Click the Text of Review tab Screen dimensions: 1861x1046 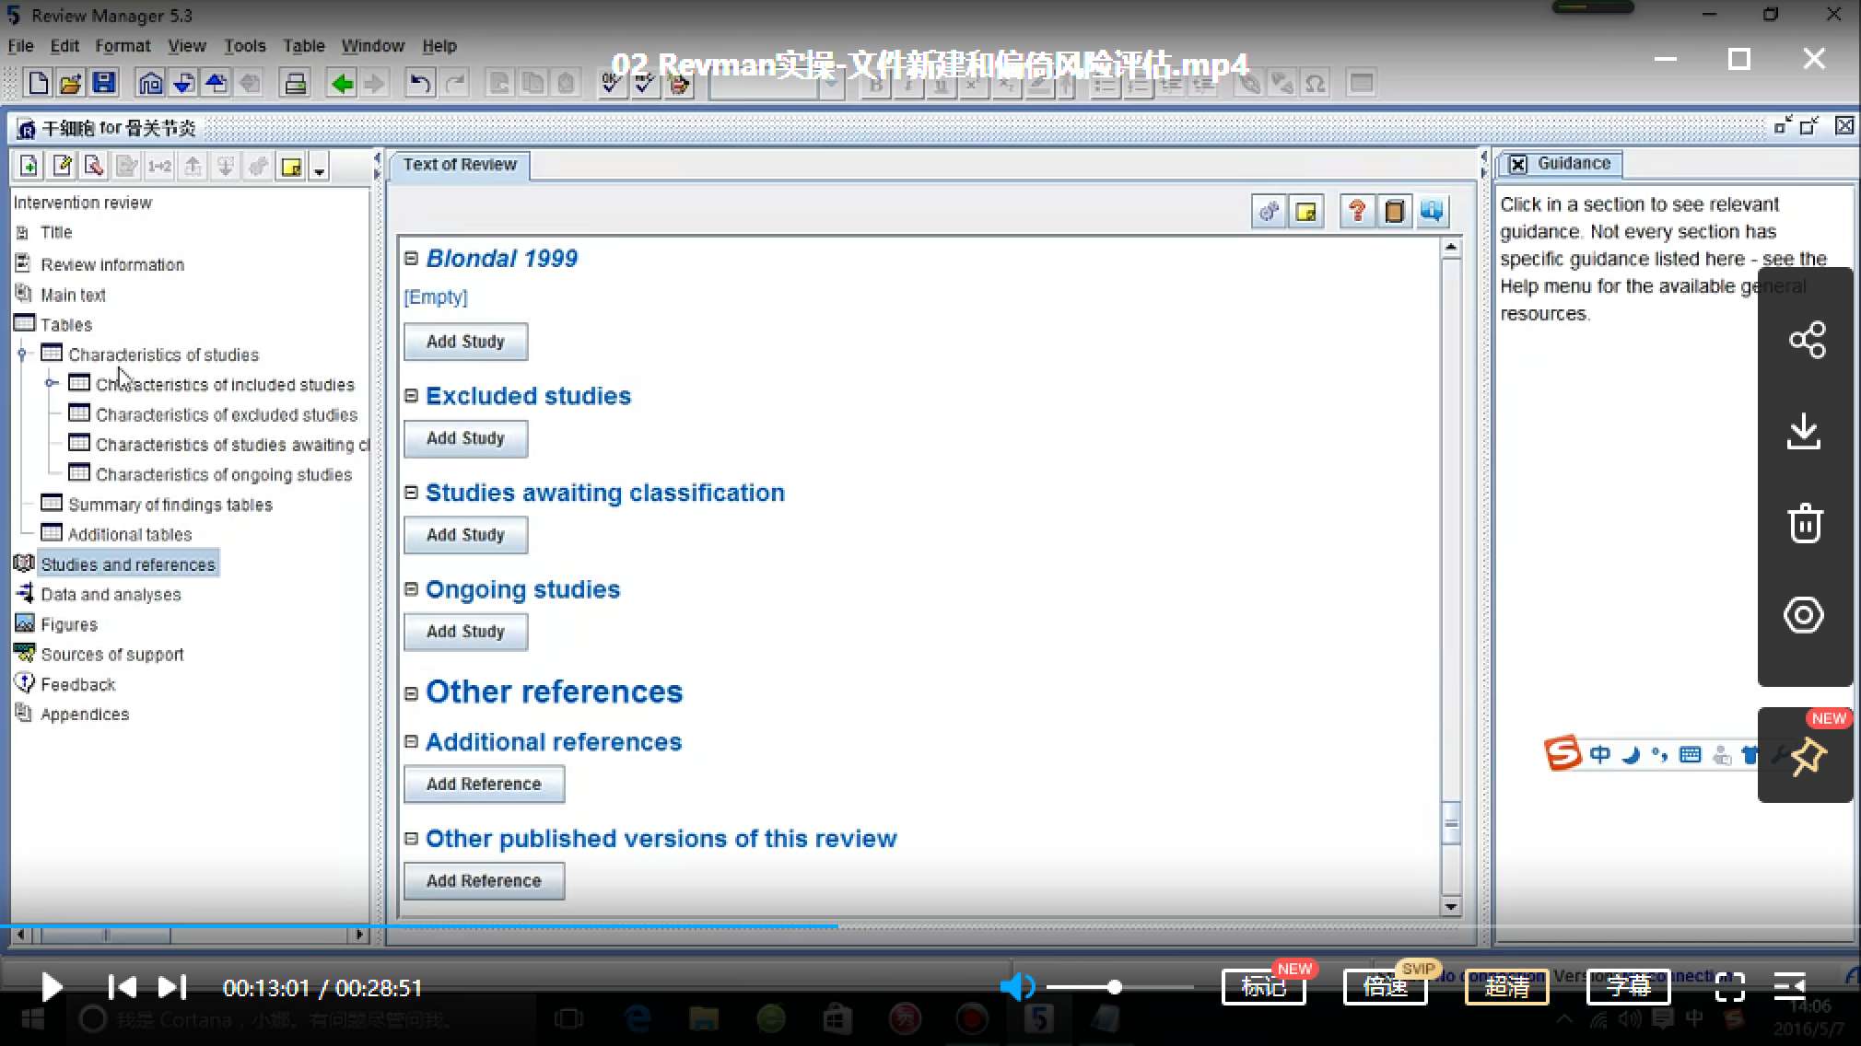460,164
